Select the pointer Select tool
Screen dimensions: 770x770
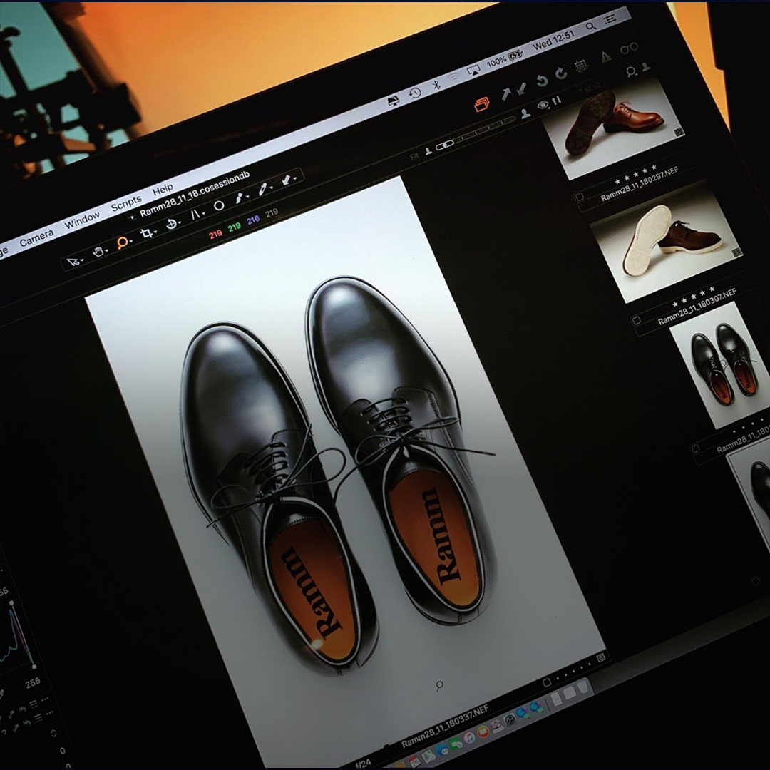click(x=73, y=261)
